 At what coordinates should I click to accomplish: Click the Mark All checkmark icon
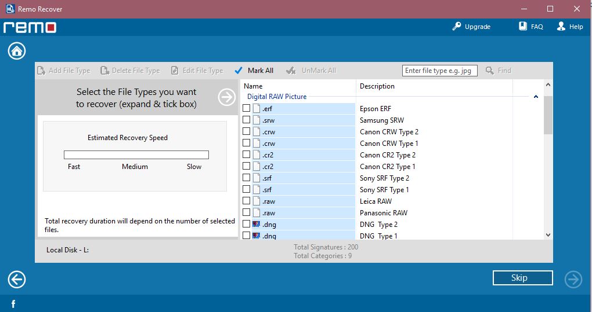point(239,71)
